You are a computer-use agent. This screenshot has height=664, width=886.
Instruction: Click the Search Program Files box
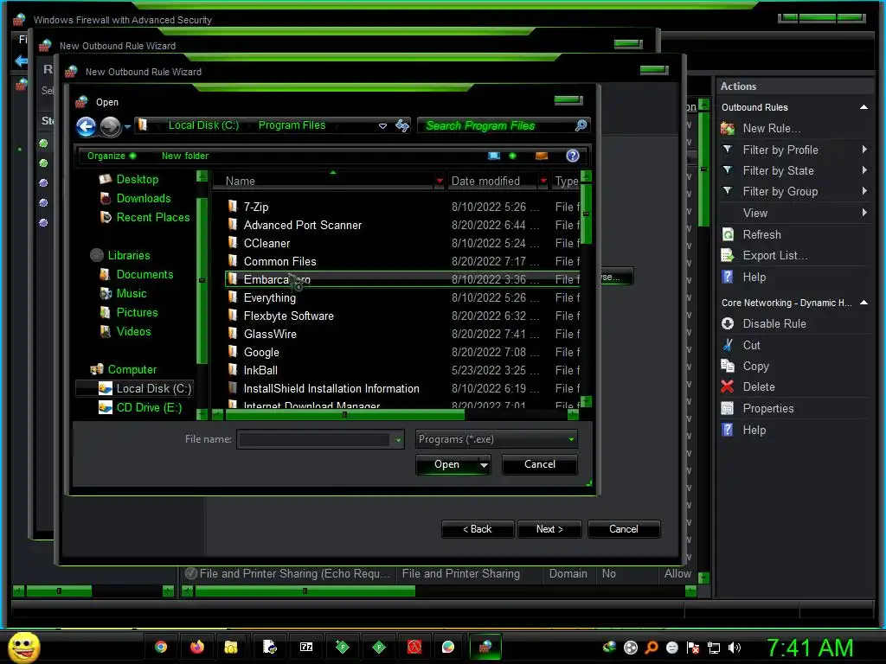[498, 125]
